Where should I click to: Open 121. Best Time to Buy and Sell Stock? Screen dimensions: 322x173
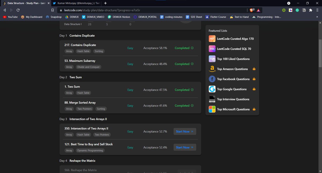pos(89,144)
